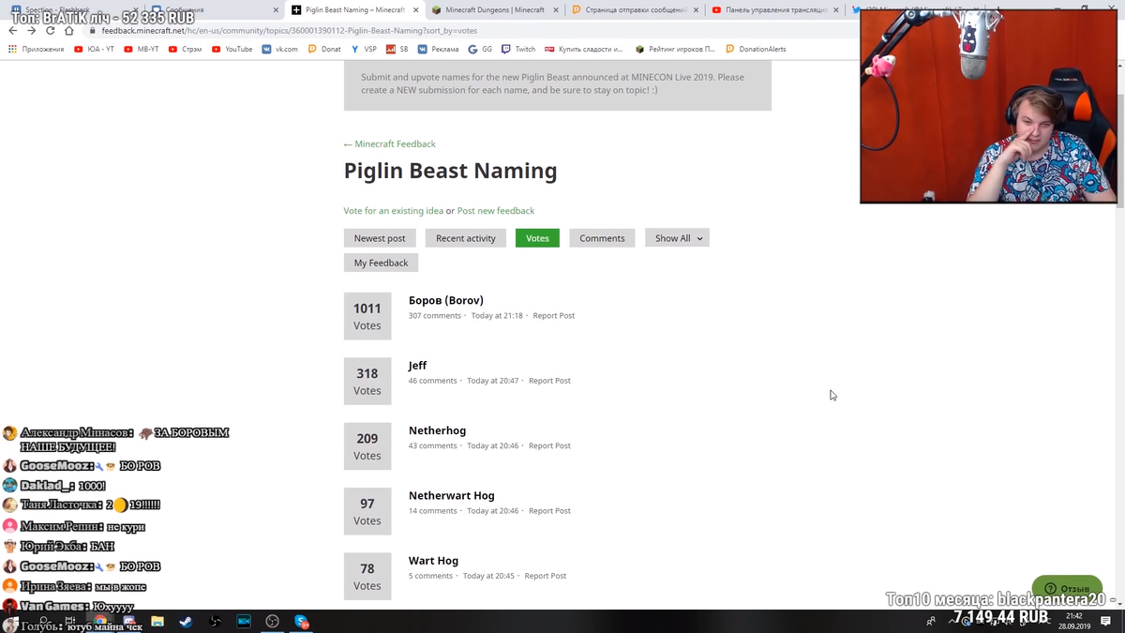
Task: Click the 209 Votes counter box
Action: 367,446
